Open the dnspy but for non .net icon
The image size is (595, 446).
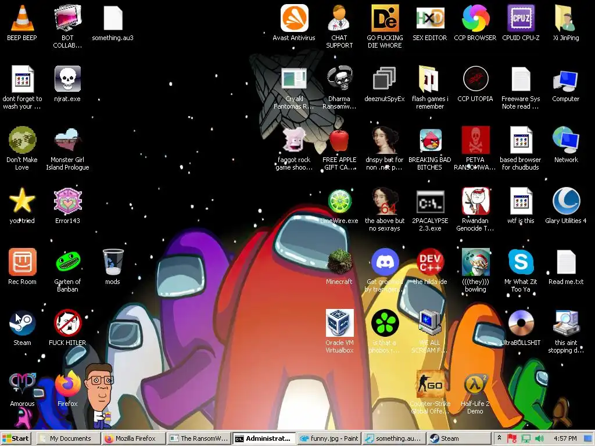385,140
